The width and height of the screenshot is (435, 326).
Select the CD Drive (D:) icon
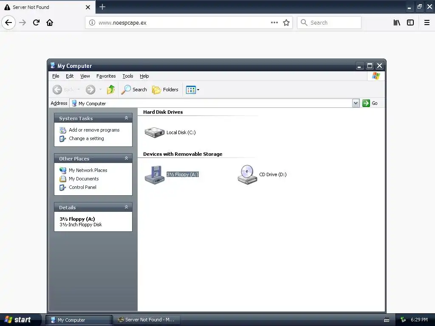tap(247, 174)
